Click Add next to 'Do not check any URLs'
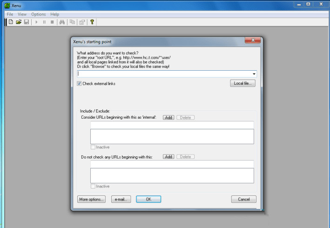The image size is (330, 228). coord(168,157)
